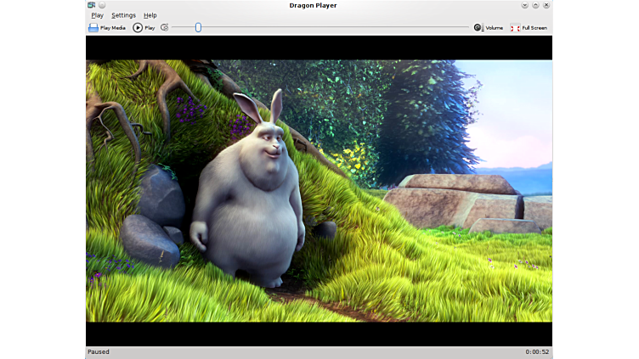Minimize the Dragon Player window
This screenshot has width=639, height=359.
pos(525,5)
